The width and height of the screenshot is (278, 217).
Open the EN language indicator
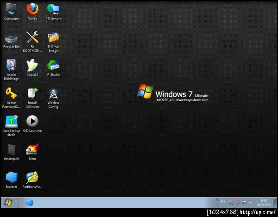[x=223, y=202]
